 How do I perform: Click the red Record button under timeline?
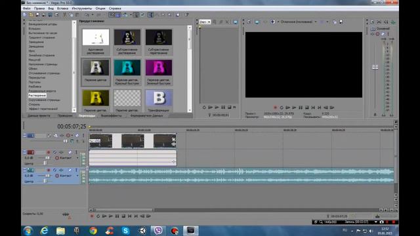coord(92,216)
